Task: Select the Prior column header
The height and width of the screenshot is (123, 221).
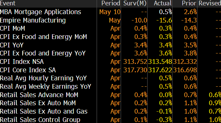Action: 189,3
